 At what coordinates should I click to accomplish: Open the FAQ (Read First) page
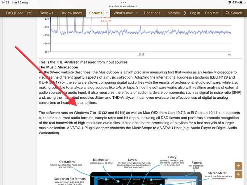[x=19, y=13]
